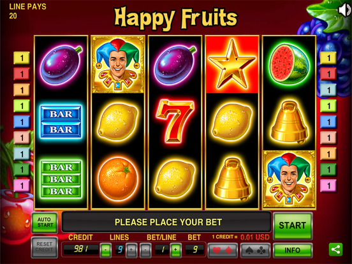This screenshot has height=264, width=352.
Task: Increase number of lines with plus button
Action: point(131,250)
